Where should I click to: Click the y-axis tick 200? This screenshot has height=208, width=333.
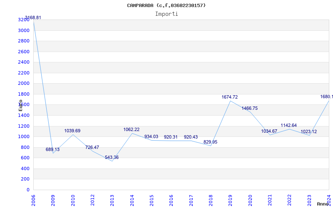pyautogui.click(x=25, y=179)
